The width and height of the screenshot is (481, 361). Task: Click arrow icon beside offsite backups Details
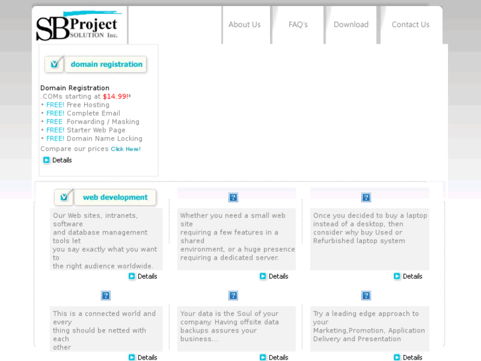point(263,357)
